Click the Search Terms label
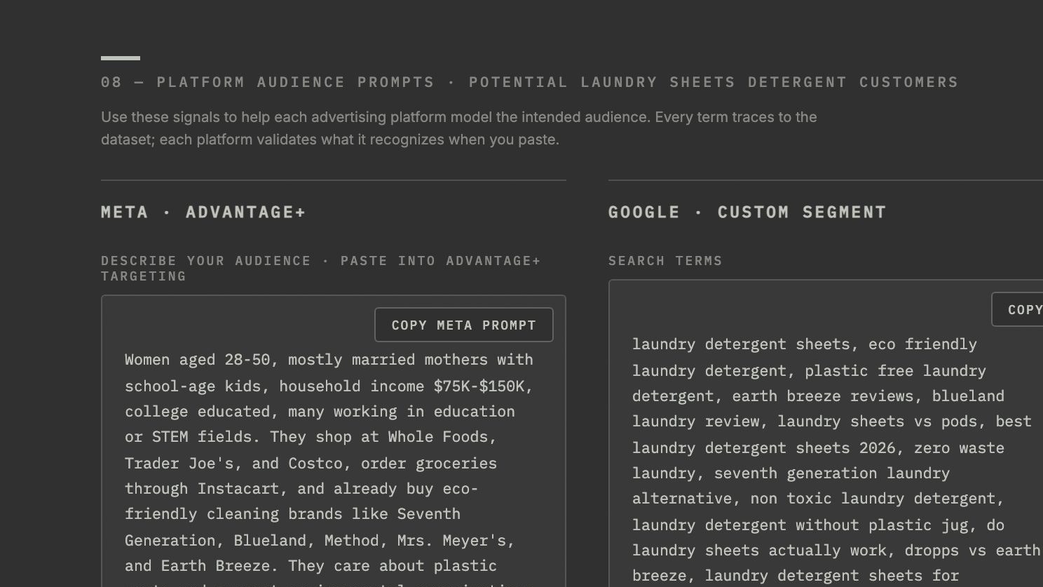The height and width of the screenshot is (587, 1043). (x=665, y=261)
